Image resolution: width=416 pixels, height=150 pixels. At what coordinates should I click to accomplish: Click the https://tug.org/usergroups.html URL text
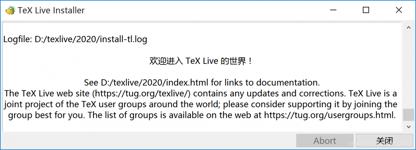[x=330, y=115]
